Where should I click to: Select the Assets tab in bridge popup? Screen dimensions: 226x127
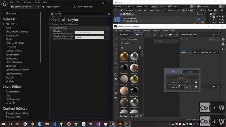tap(191, 72)
